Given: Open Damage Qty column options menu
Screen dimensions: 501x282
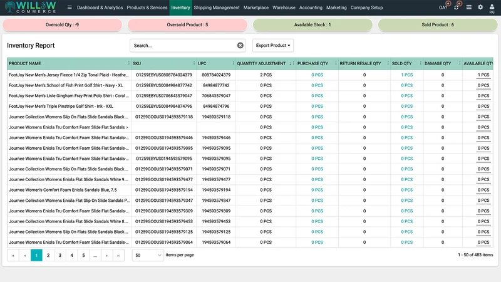Looking at the screenshot, I should (460, 63).
